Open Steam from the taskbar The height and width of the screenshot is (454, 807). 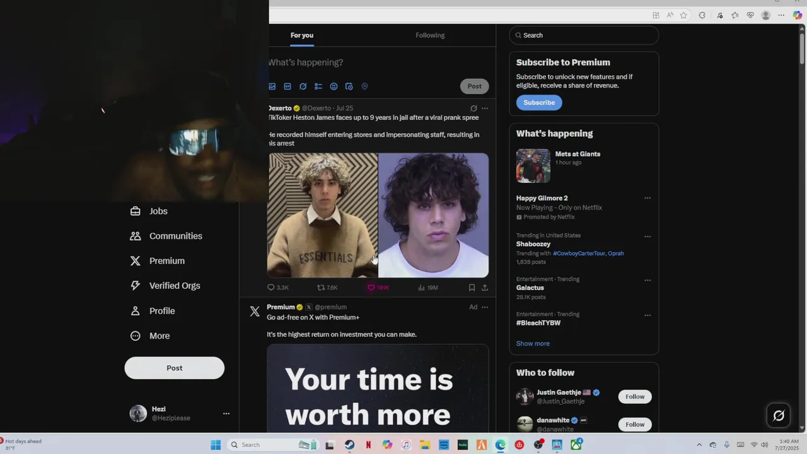tap(349, 445)
